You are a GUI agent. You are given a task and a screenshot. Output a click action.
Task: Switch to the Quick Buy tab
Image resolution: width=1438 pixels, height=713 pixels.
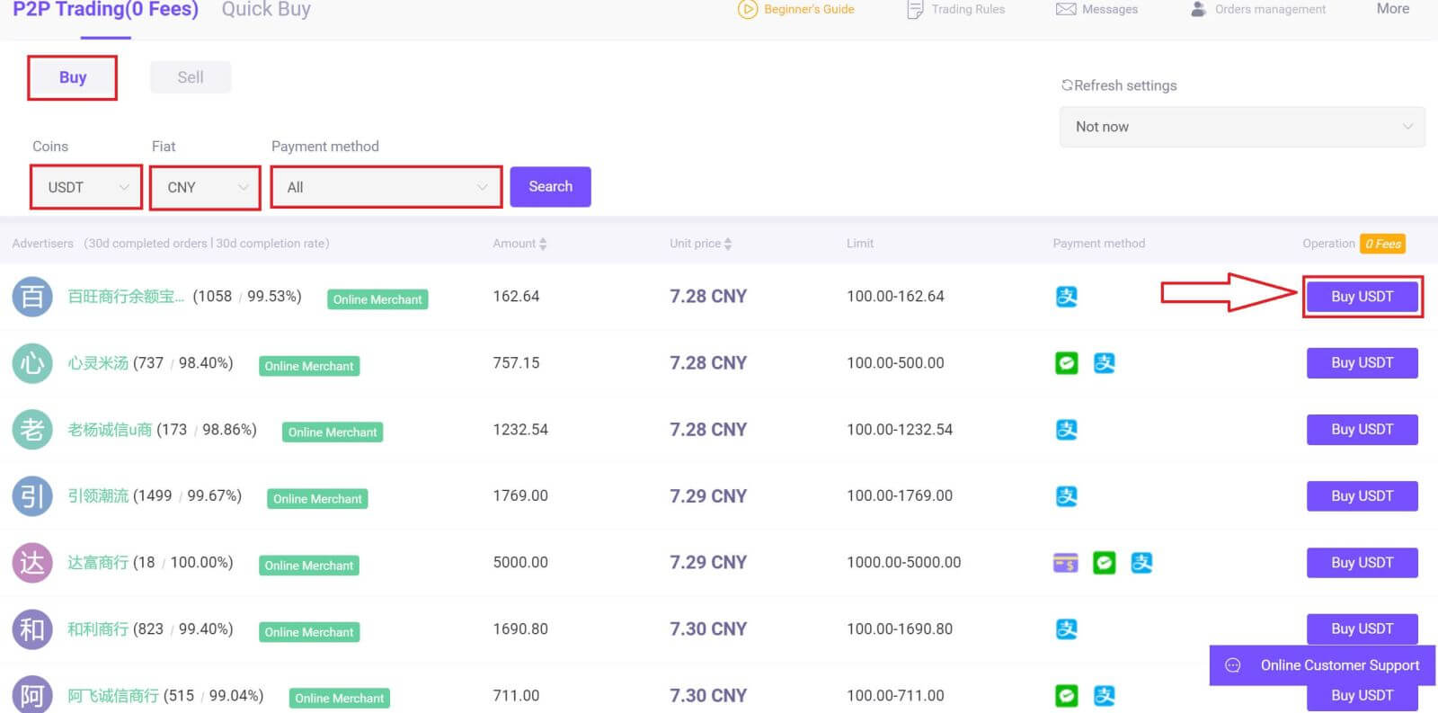pos(266,10)
